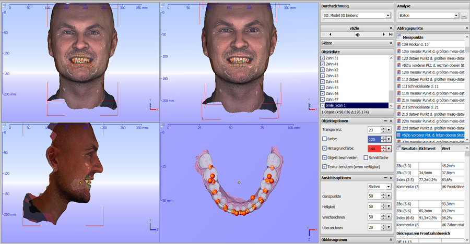Expand the Skizze panel

coord(391,43)
